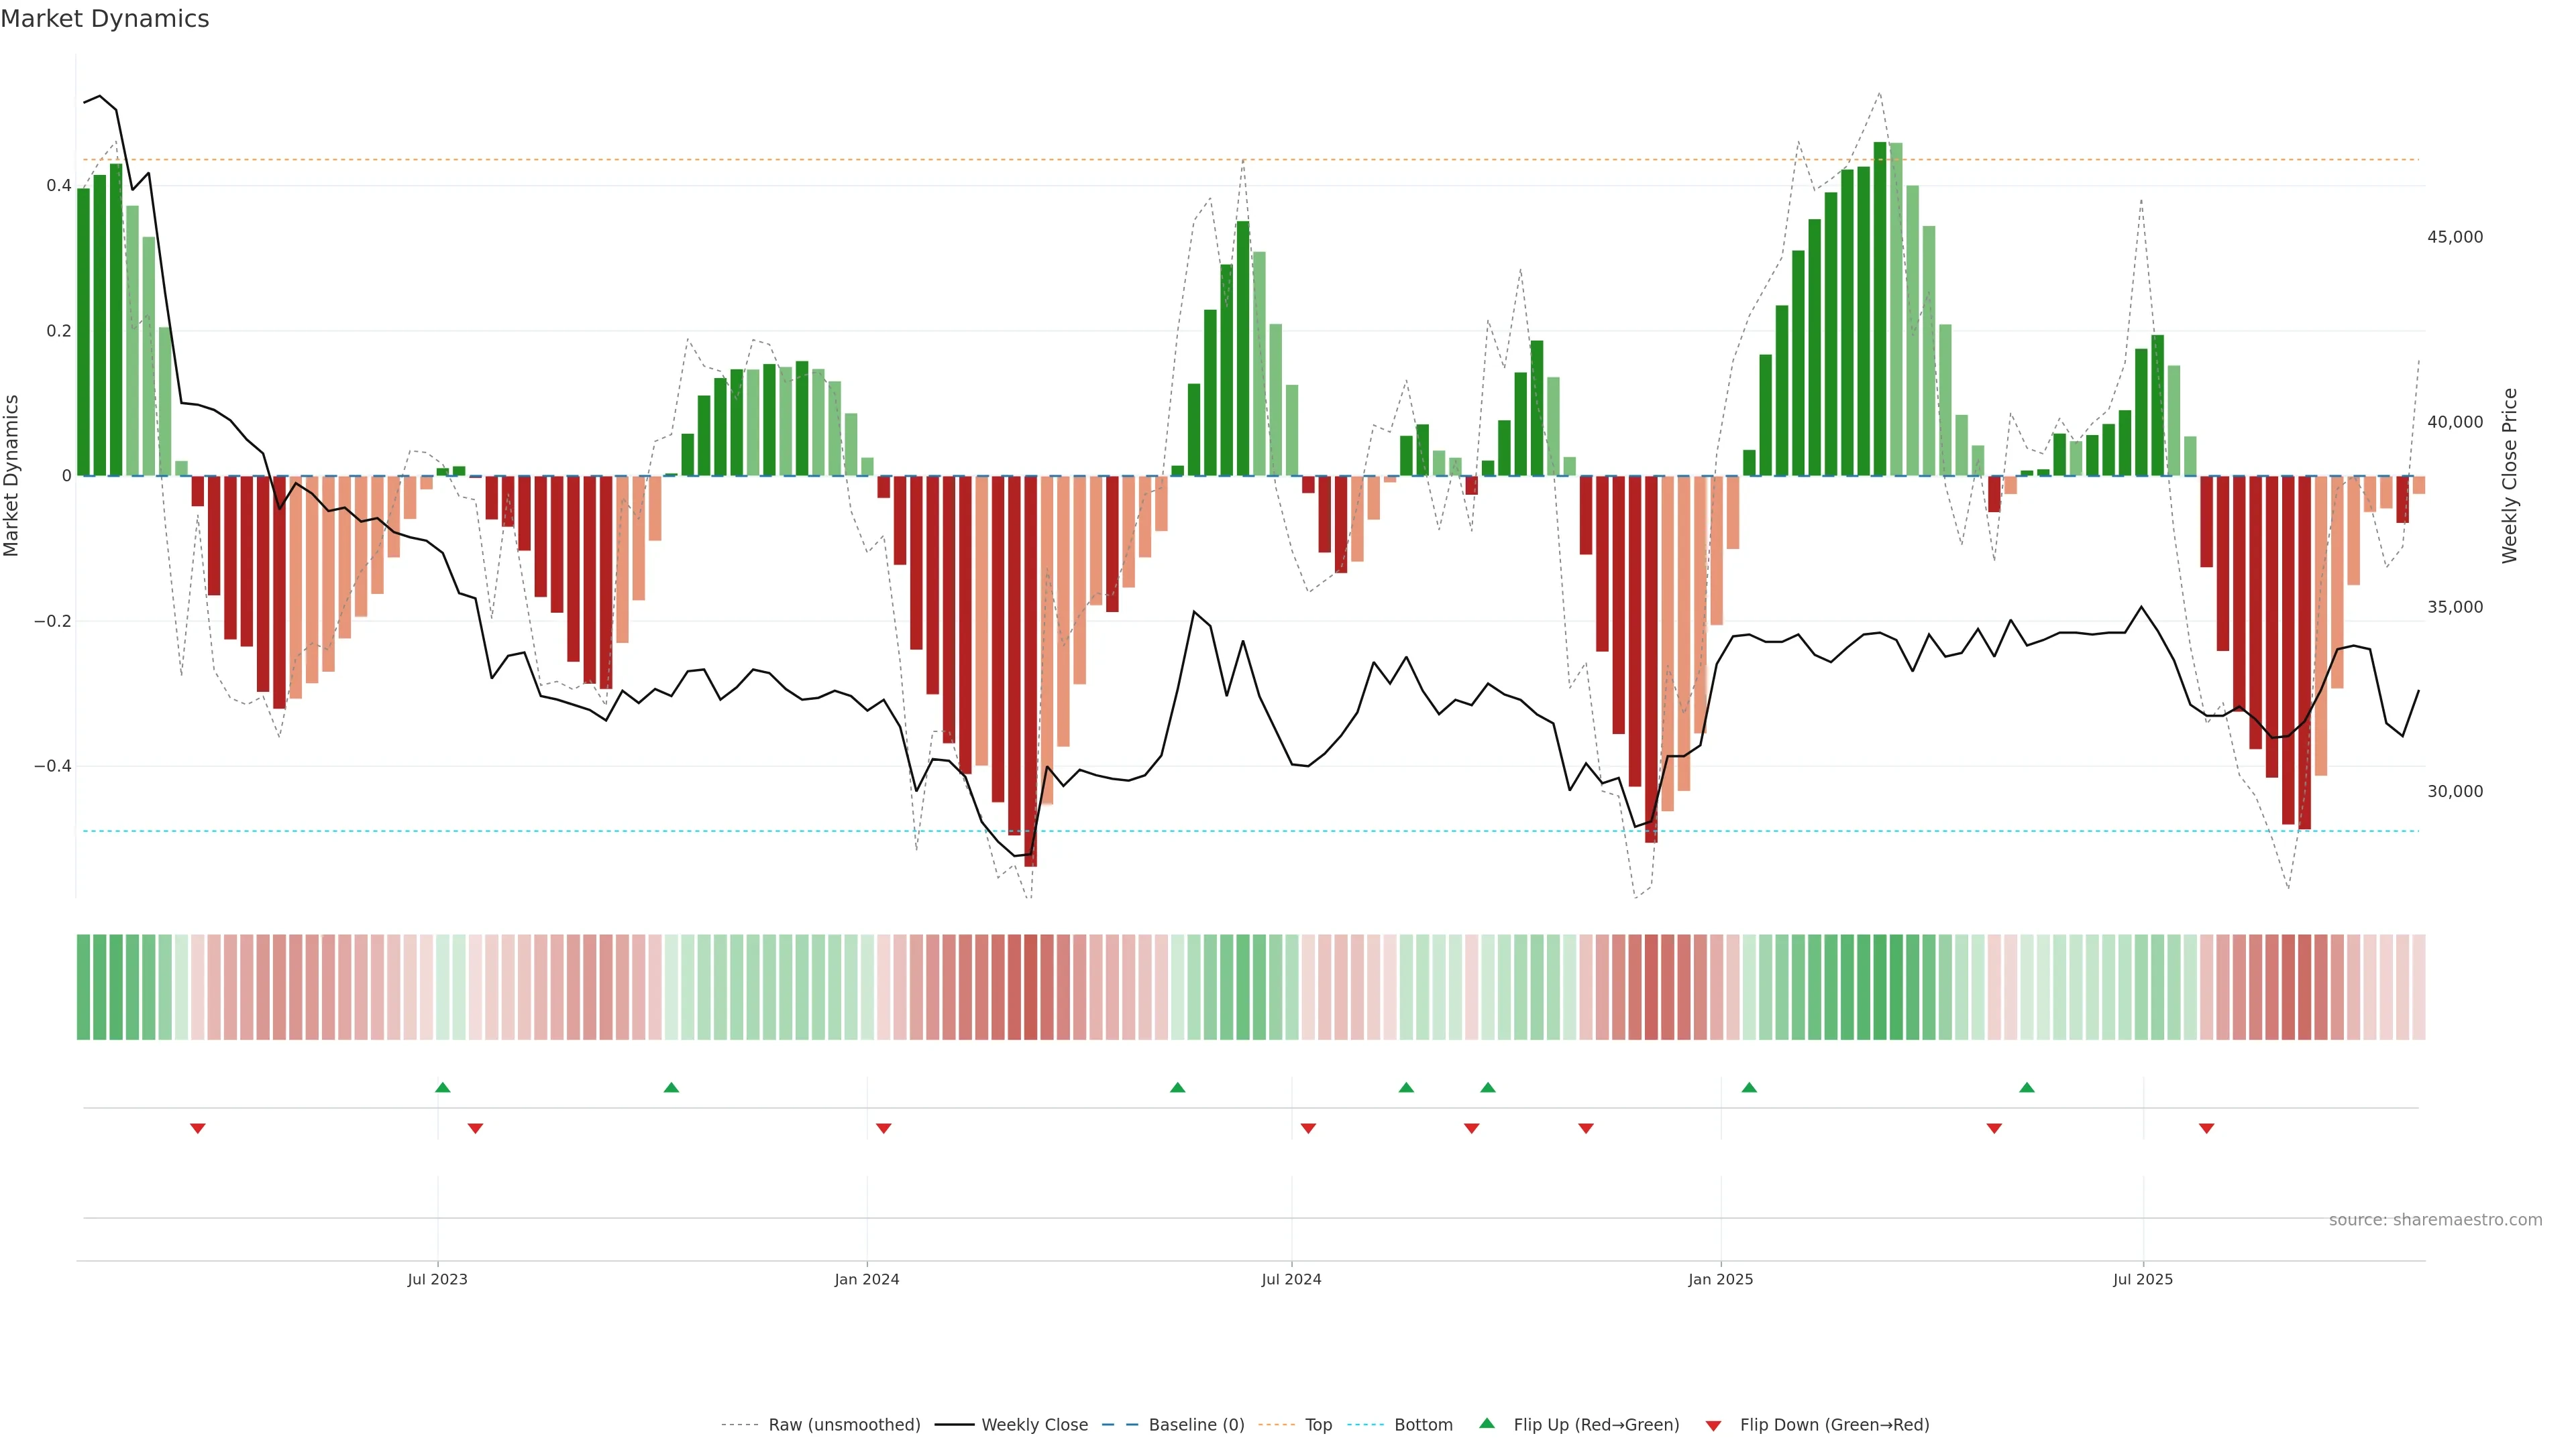Click the Weekly Close Price axis title
This screenshot has width=2576, height=1448.
(x=2509, y=476)
